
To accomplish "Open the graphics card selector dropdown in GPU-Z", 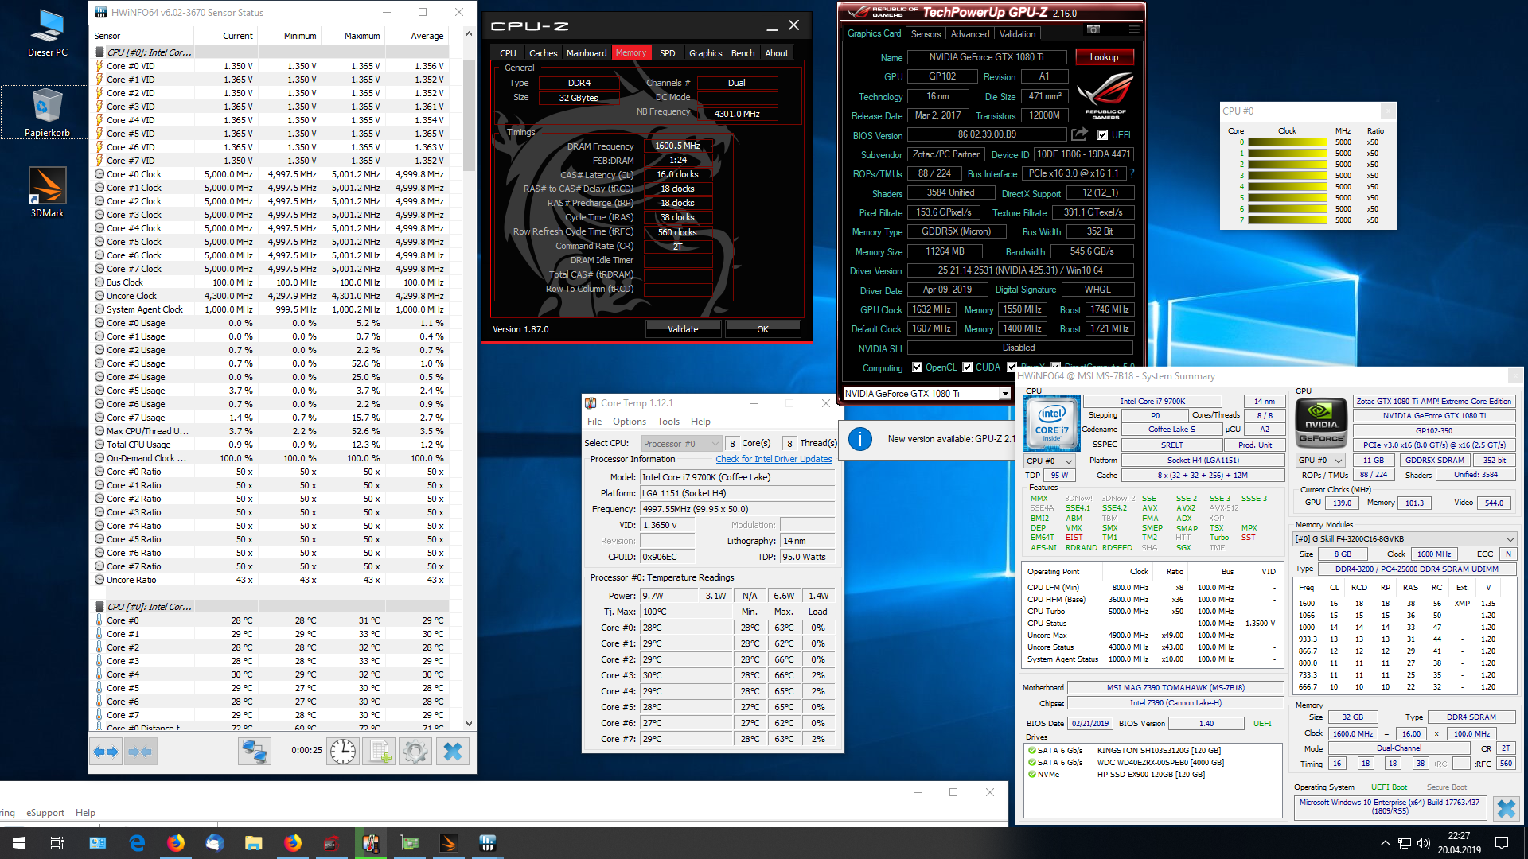I will pos(927,394).
